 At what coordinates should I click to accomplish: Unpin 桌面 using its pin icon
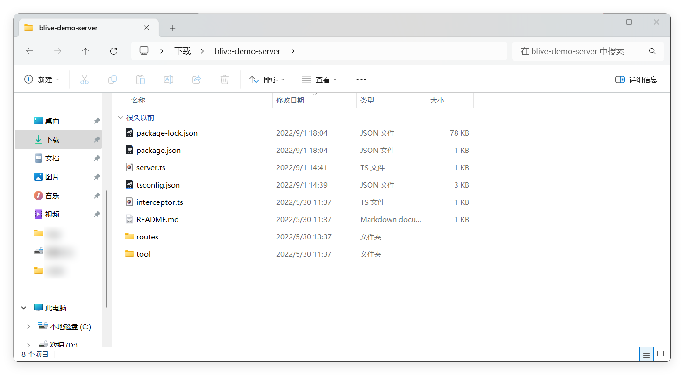[x=97, y=121]
